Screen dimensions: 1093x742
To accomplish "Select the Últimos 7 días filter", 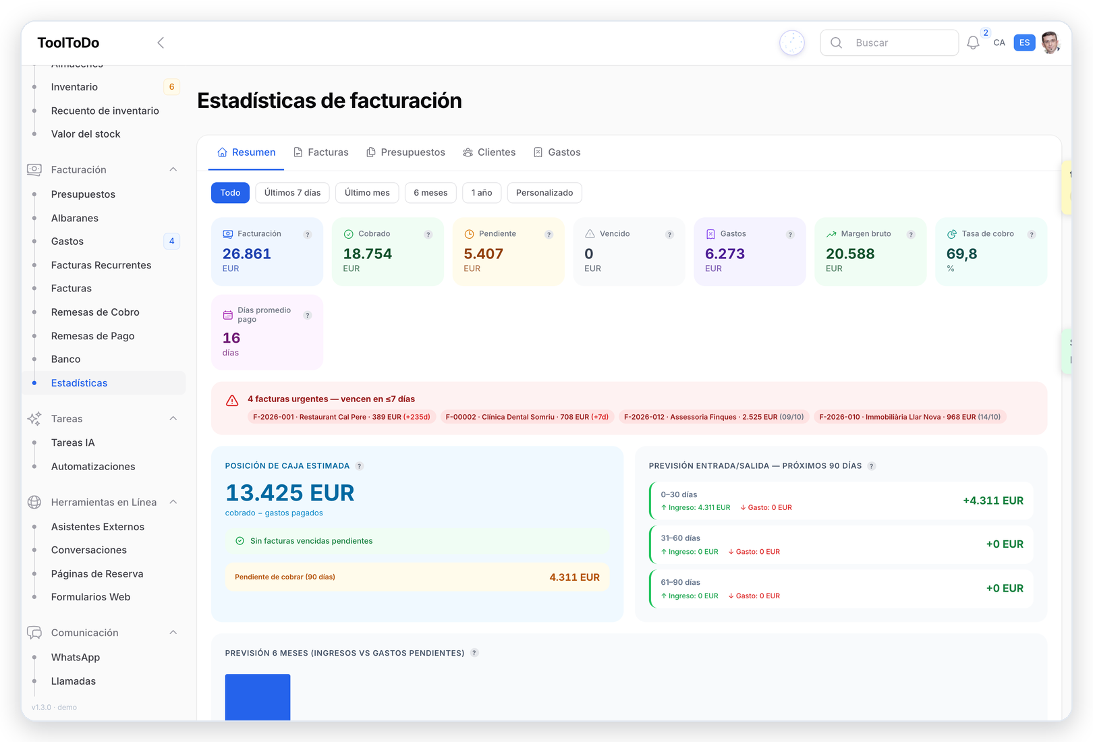I will pyautogui.click(x=292, y=193).
